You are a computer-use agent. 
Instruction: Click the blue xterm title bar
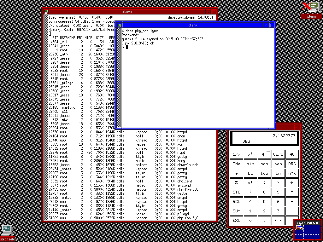[x=193, y=25]
